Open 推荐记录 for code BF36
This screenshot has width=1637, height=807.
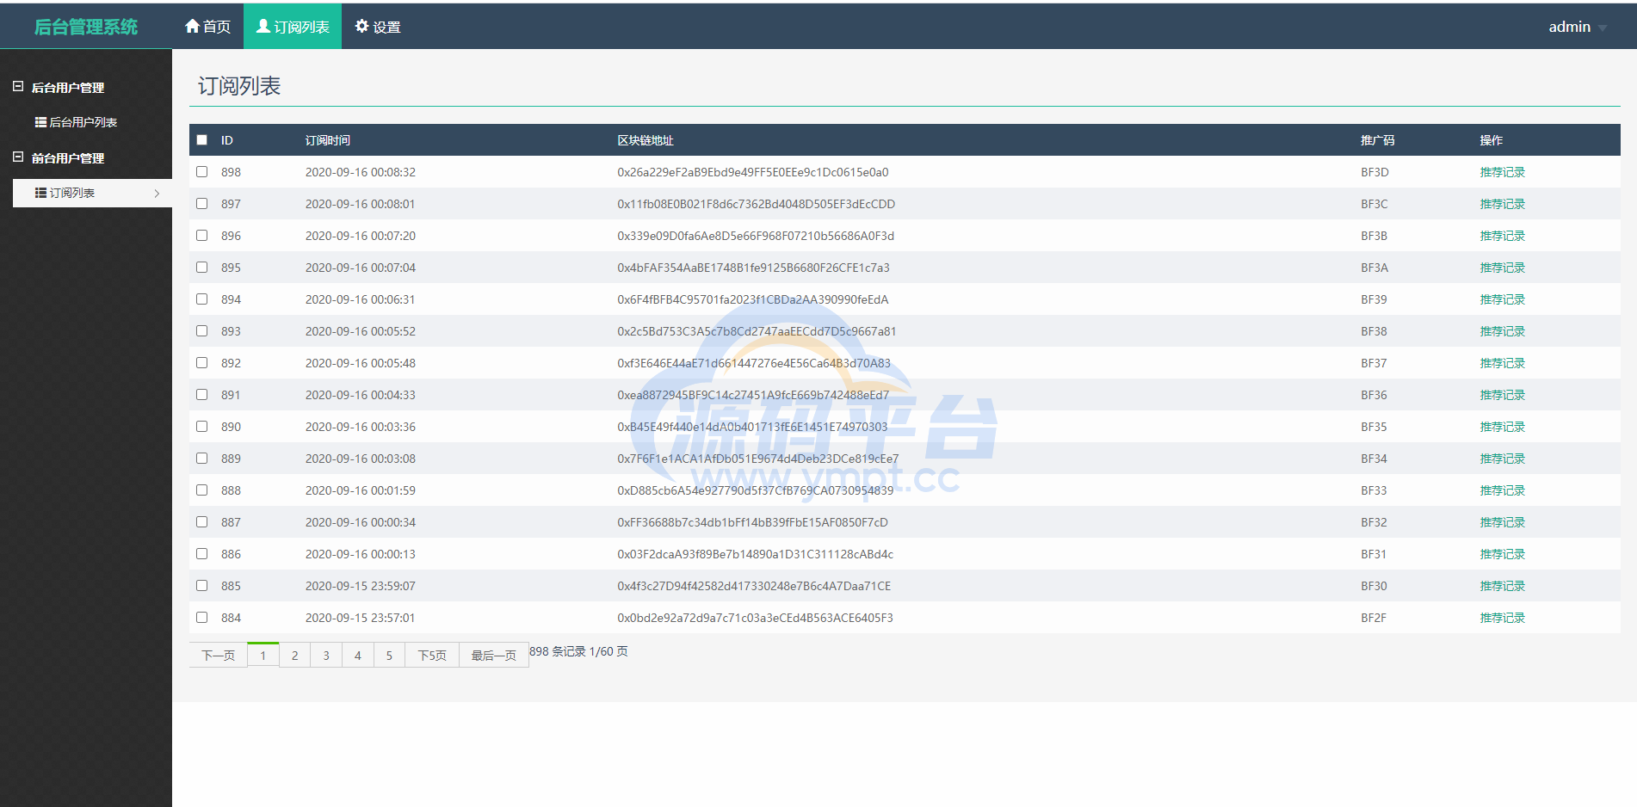pyautogui.click(x=1502, y=395)
